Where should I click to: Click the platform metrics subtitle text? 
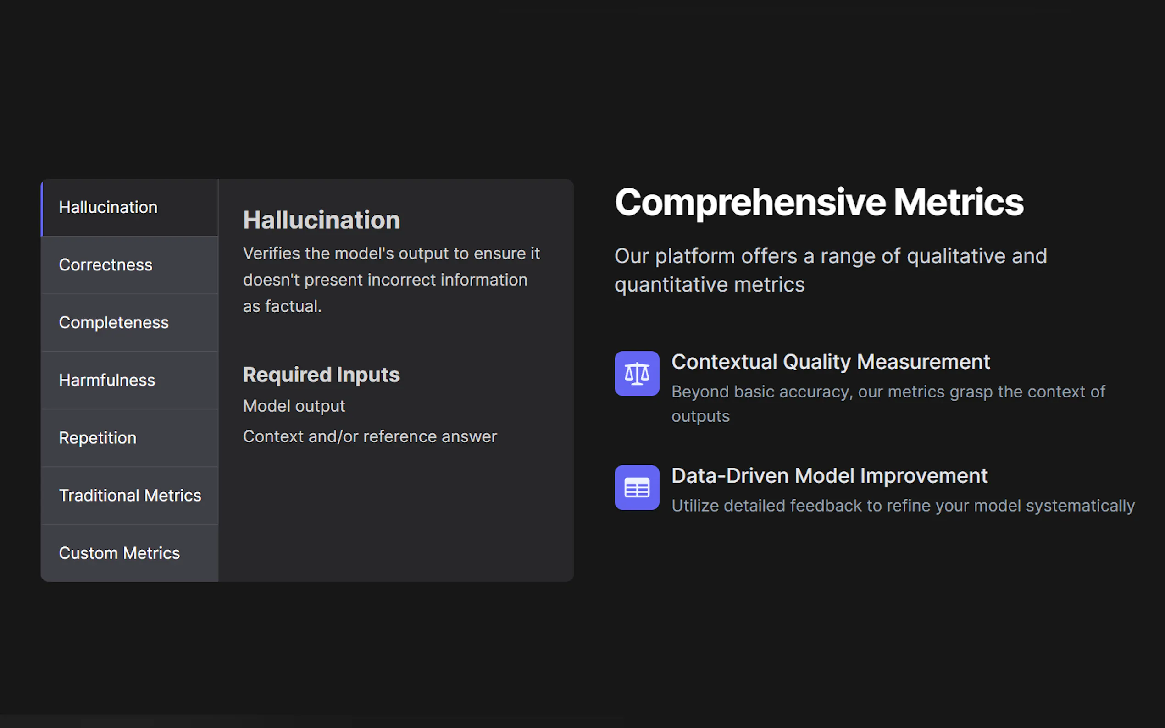[x=830, y=270]
